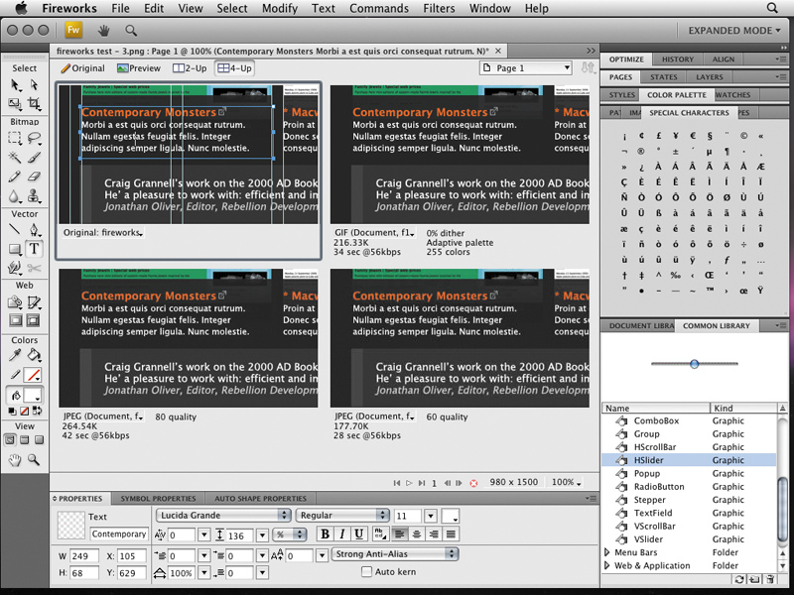The width and height of the screenshot is (794, 595).
Task: Select the Eyedropper tool
Action: 15,356
